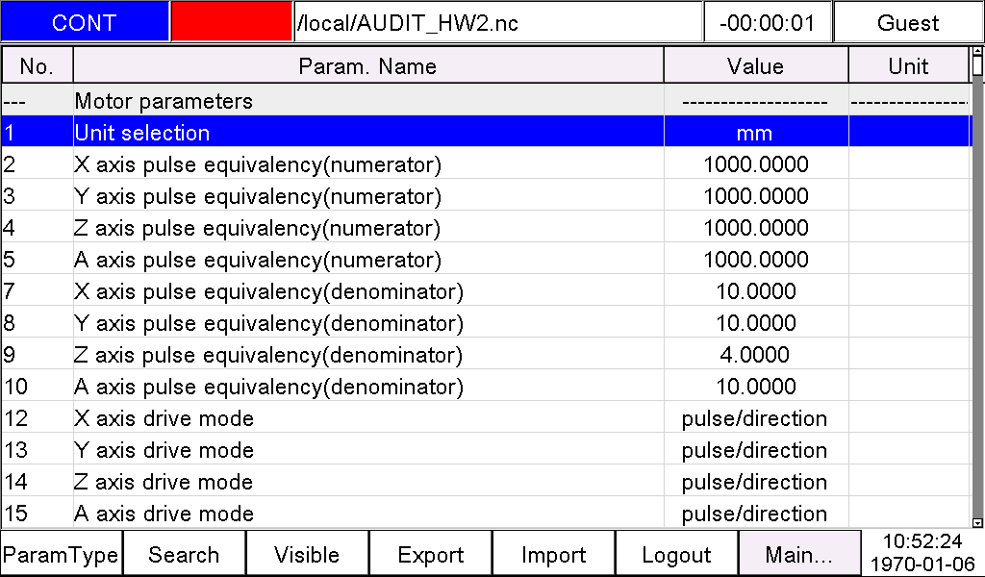Click pulse/direction value for A axis drive mode
The image size is (985, 577).
tap(756, 513)
